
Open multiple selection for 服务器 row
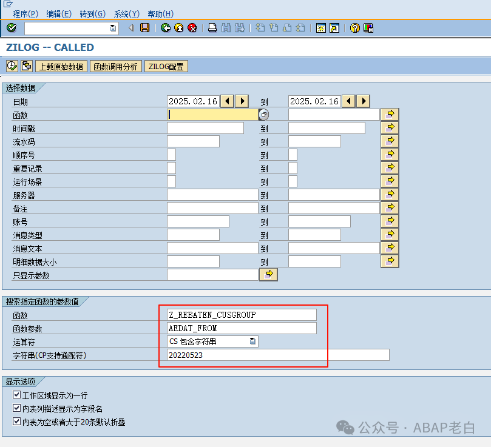pos(390,195)
